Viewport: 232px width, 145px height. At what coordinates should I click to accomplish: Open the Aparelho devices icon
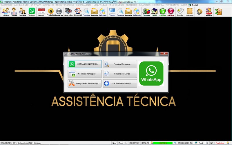point(68,12)
